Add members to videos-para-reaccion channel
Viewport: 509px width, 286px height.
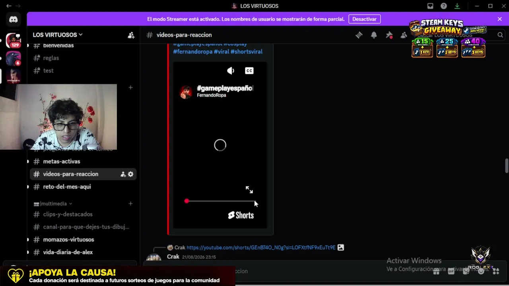[123, 174]
